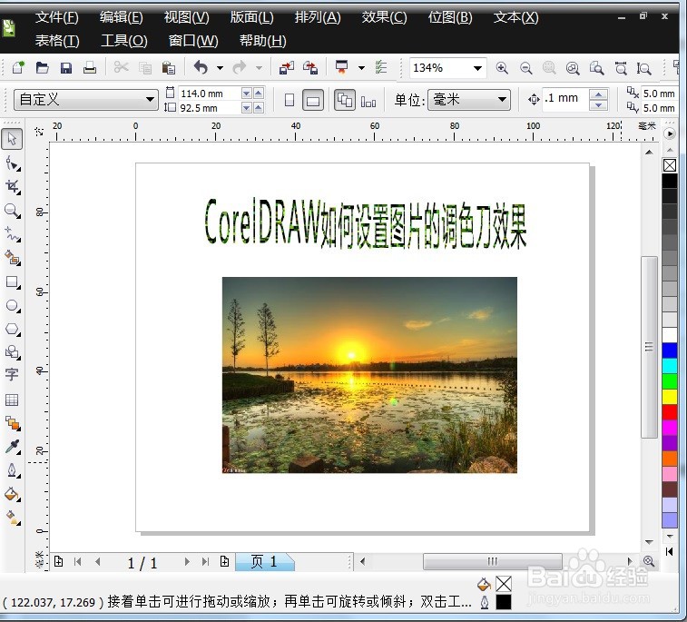Decrease page height 92.5 mm stepper

click(x=247, y=108)
